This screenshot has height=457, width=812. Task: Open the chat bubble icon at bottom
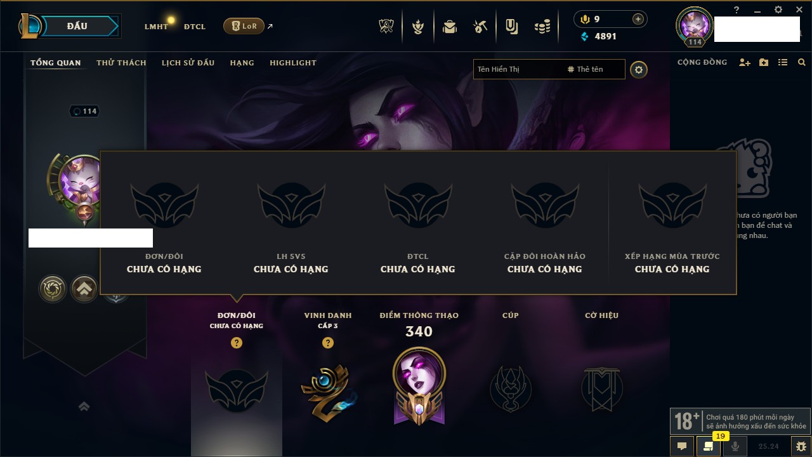coord(682,446)
